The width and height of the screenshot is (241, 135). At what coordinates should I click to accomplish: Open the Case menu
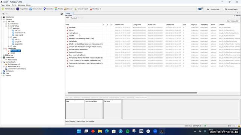point(3,5)
